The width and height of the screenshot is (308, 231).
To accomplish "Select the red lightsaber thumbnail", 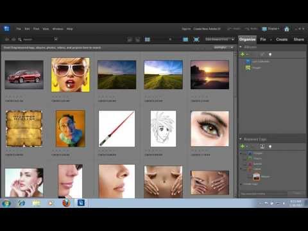I will click(x=117, y=128).
